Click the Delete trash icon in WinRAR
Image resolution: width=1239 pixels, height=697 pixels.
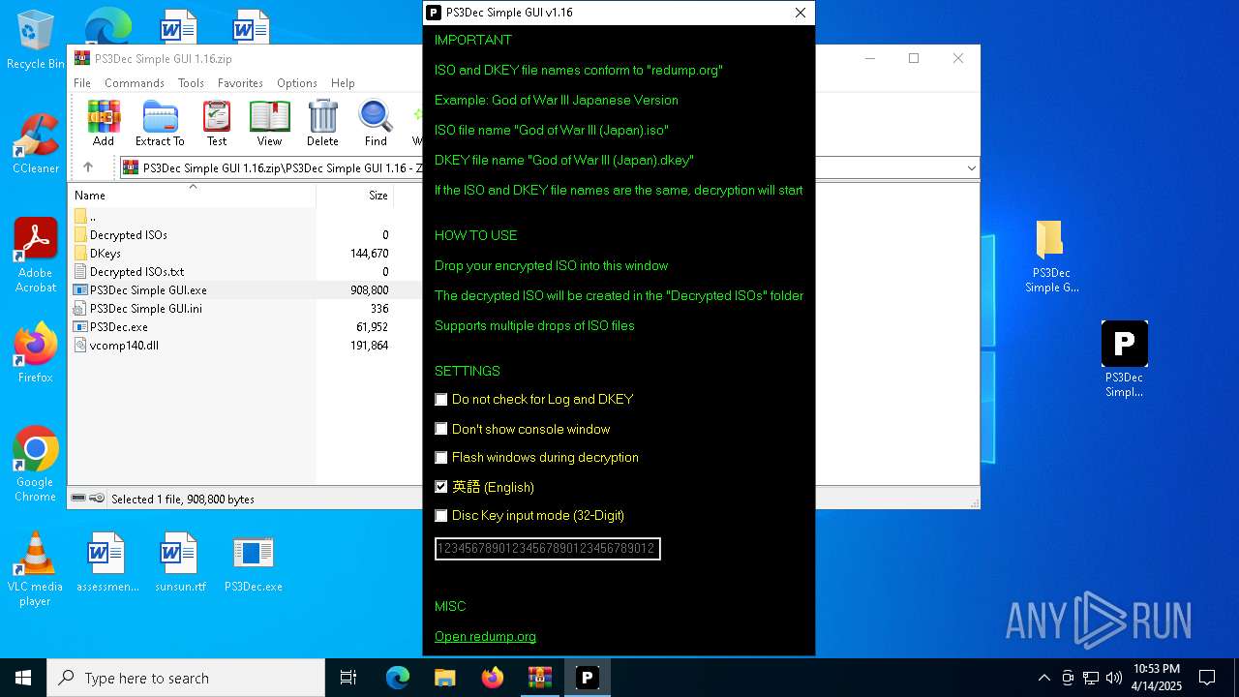pos(322,123)
